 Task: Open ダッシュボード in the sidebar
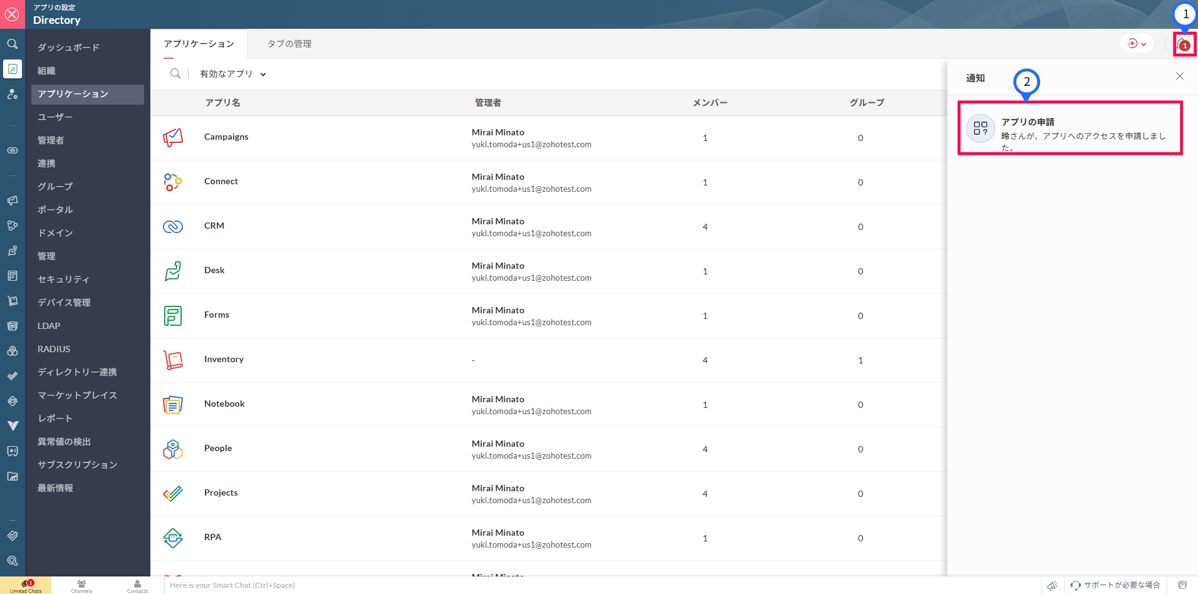88,48
